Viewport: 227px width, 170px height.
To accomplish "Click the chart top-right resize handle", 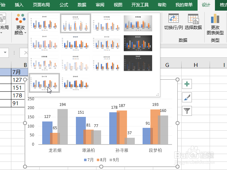I will click(x=177, y=79).
